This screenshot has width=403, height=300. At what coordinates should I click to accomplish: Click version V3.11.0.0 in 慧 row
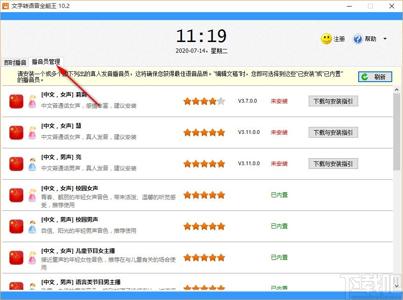(x=249, y=133)
